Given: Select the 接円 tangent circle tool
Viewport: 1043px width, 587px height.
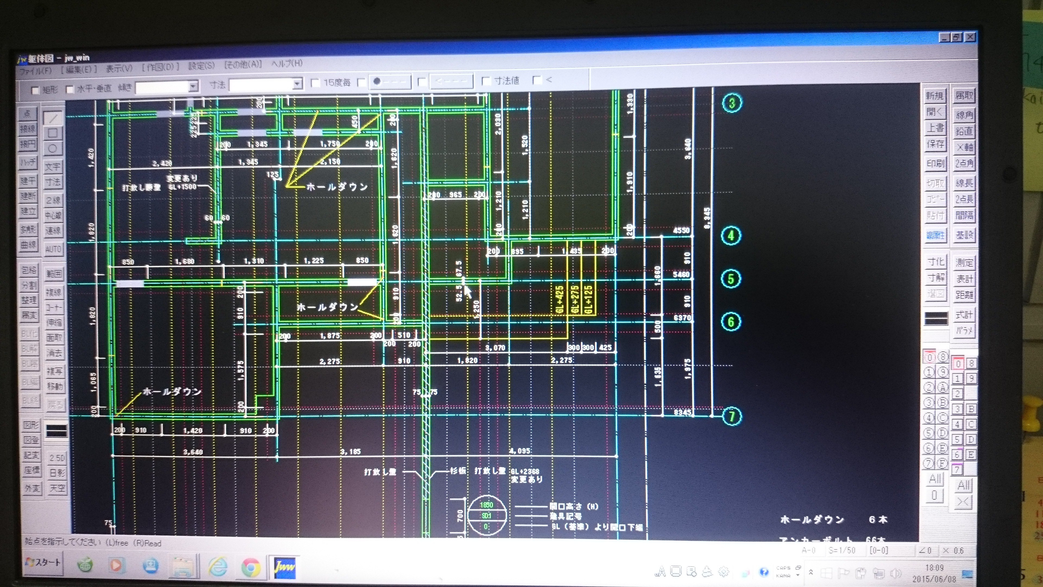Looking at the screenshot, I should tap(28, 144).
